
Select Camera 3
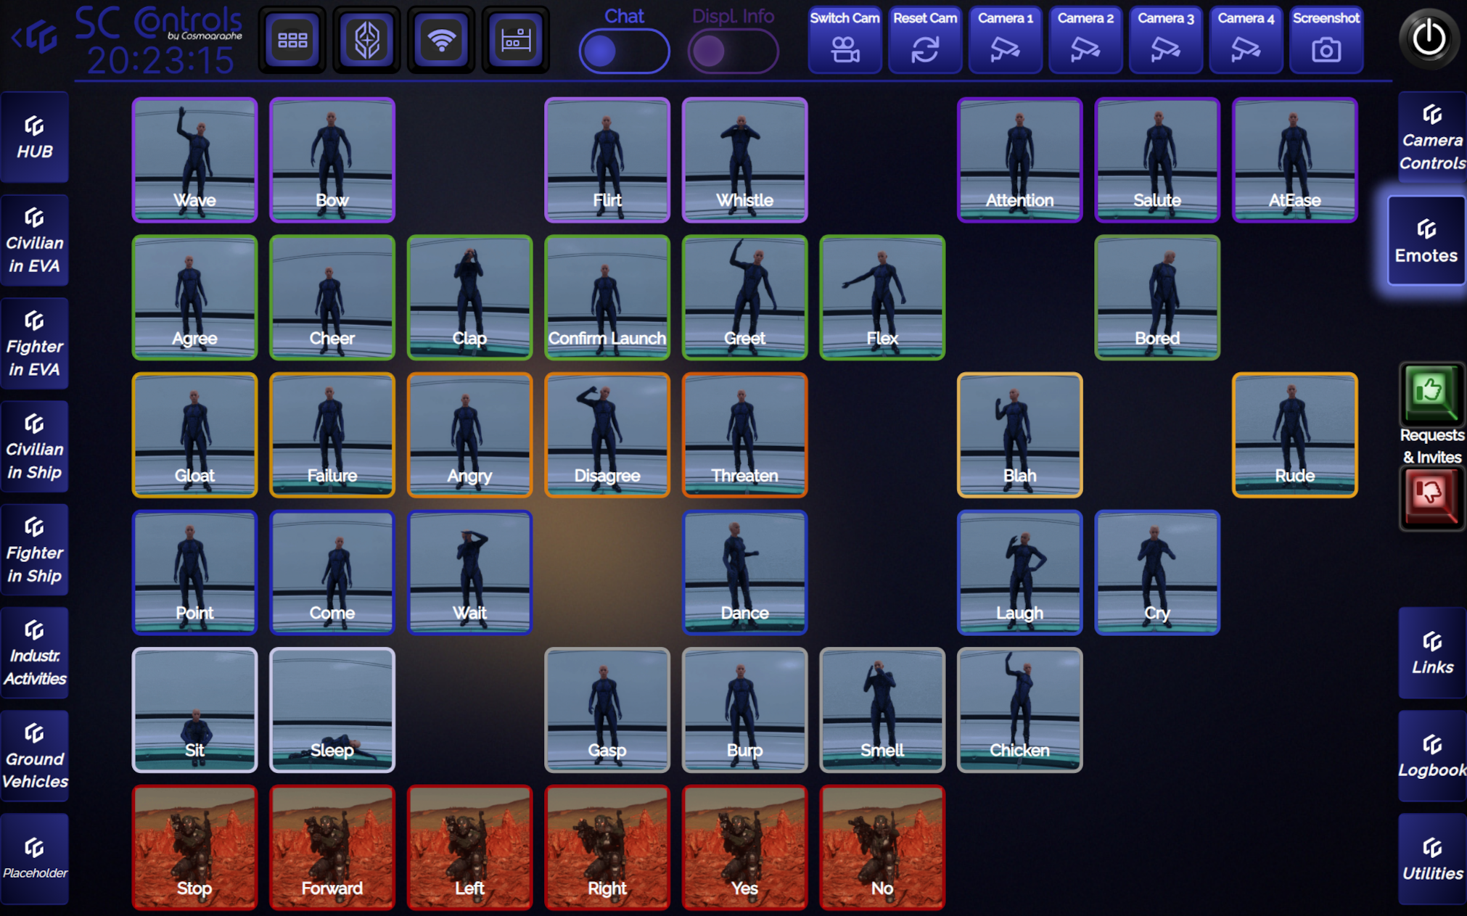click(1165, 40)
